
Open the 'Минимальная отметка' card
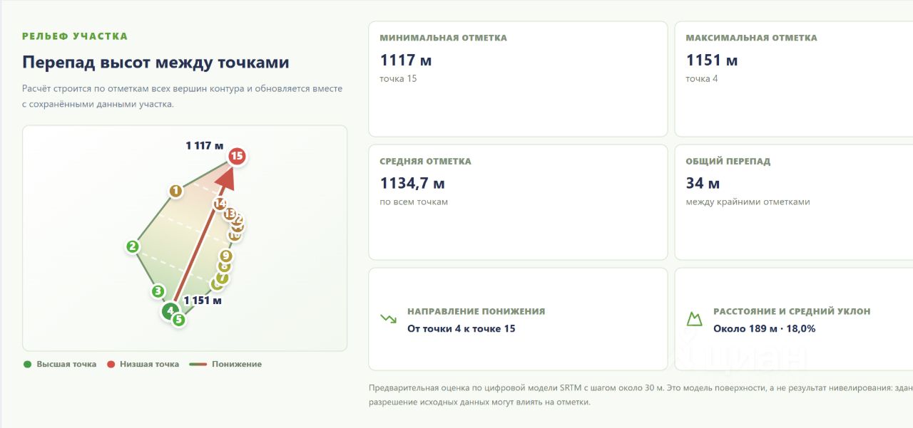518,79
